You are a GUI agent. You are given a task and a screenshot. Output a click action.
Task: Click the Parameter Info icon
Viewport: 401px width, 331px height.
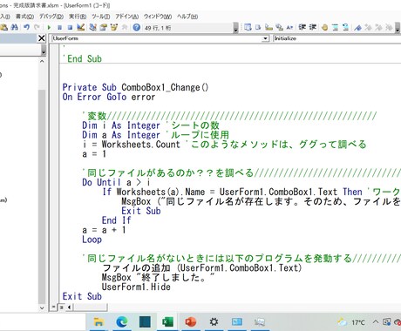(279, 27)
